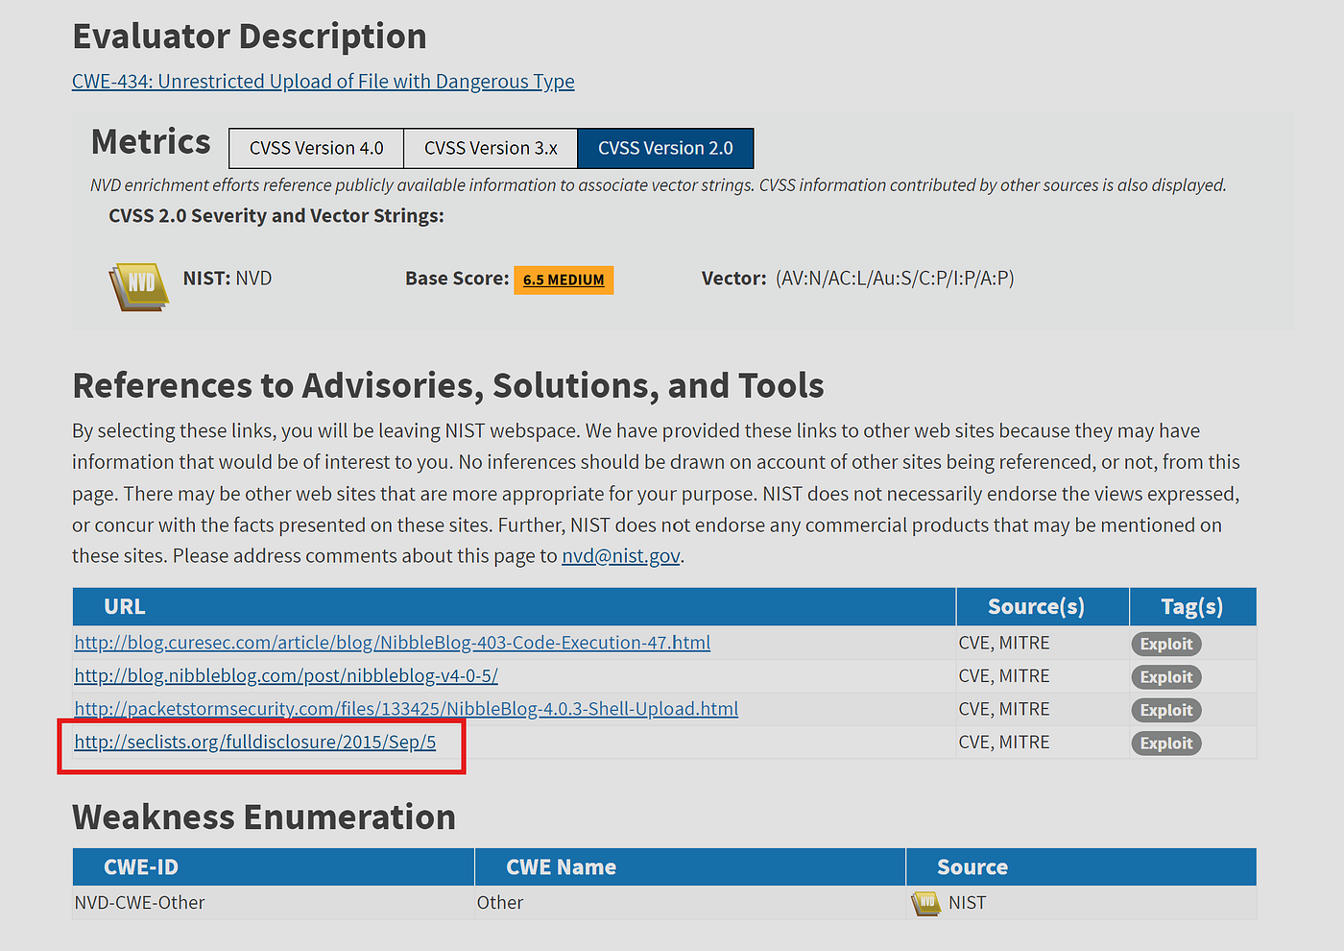Open seclists.org fulldisclosure 2015 Sep 5 link

point(255,743)
